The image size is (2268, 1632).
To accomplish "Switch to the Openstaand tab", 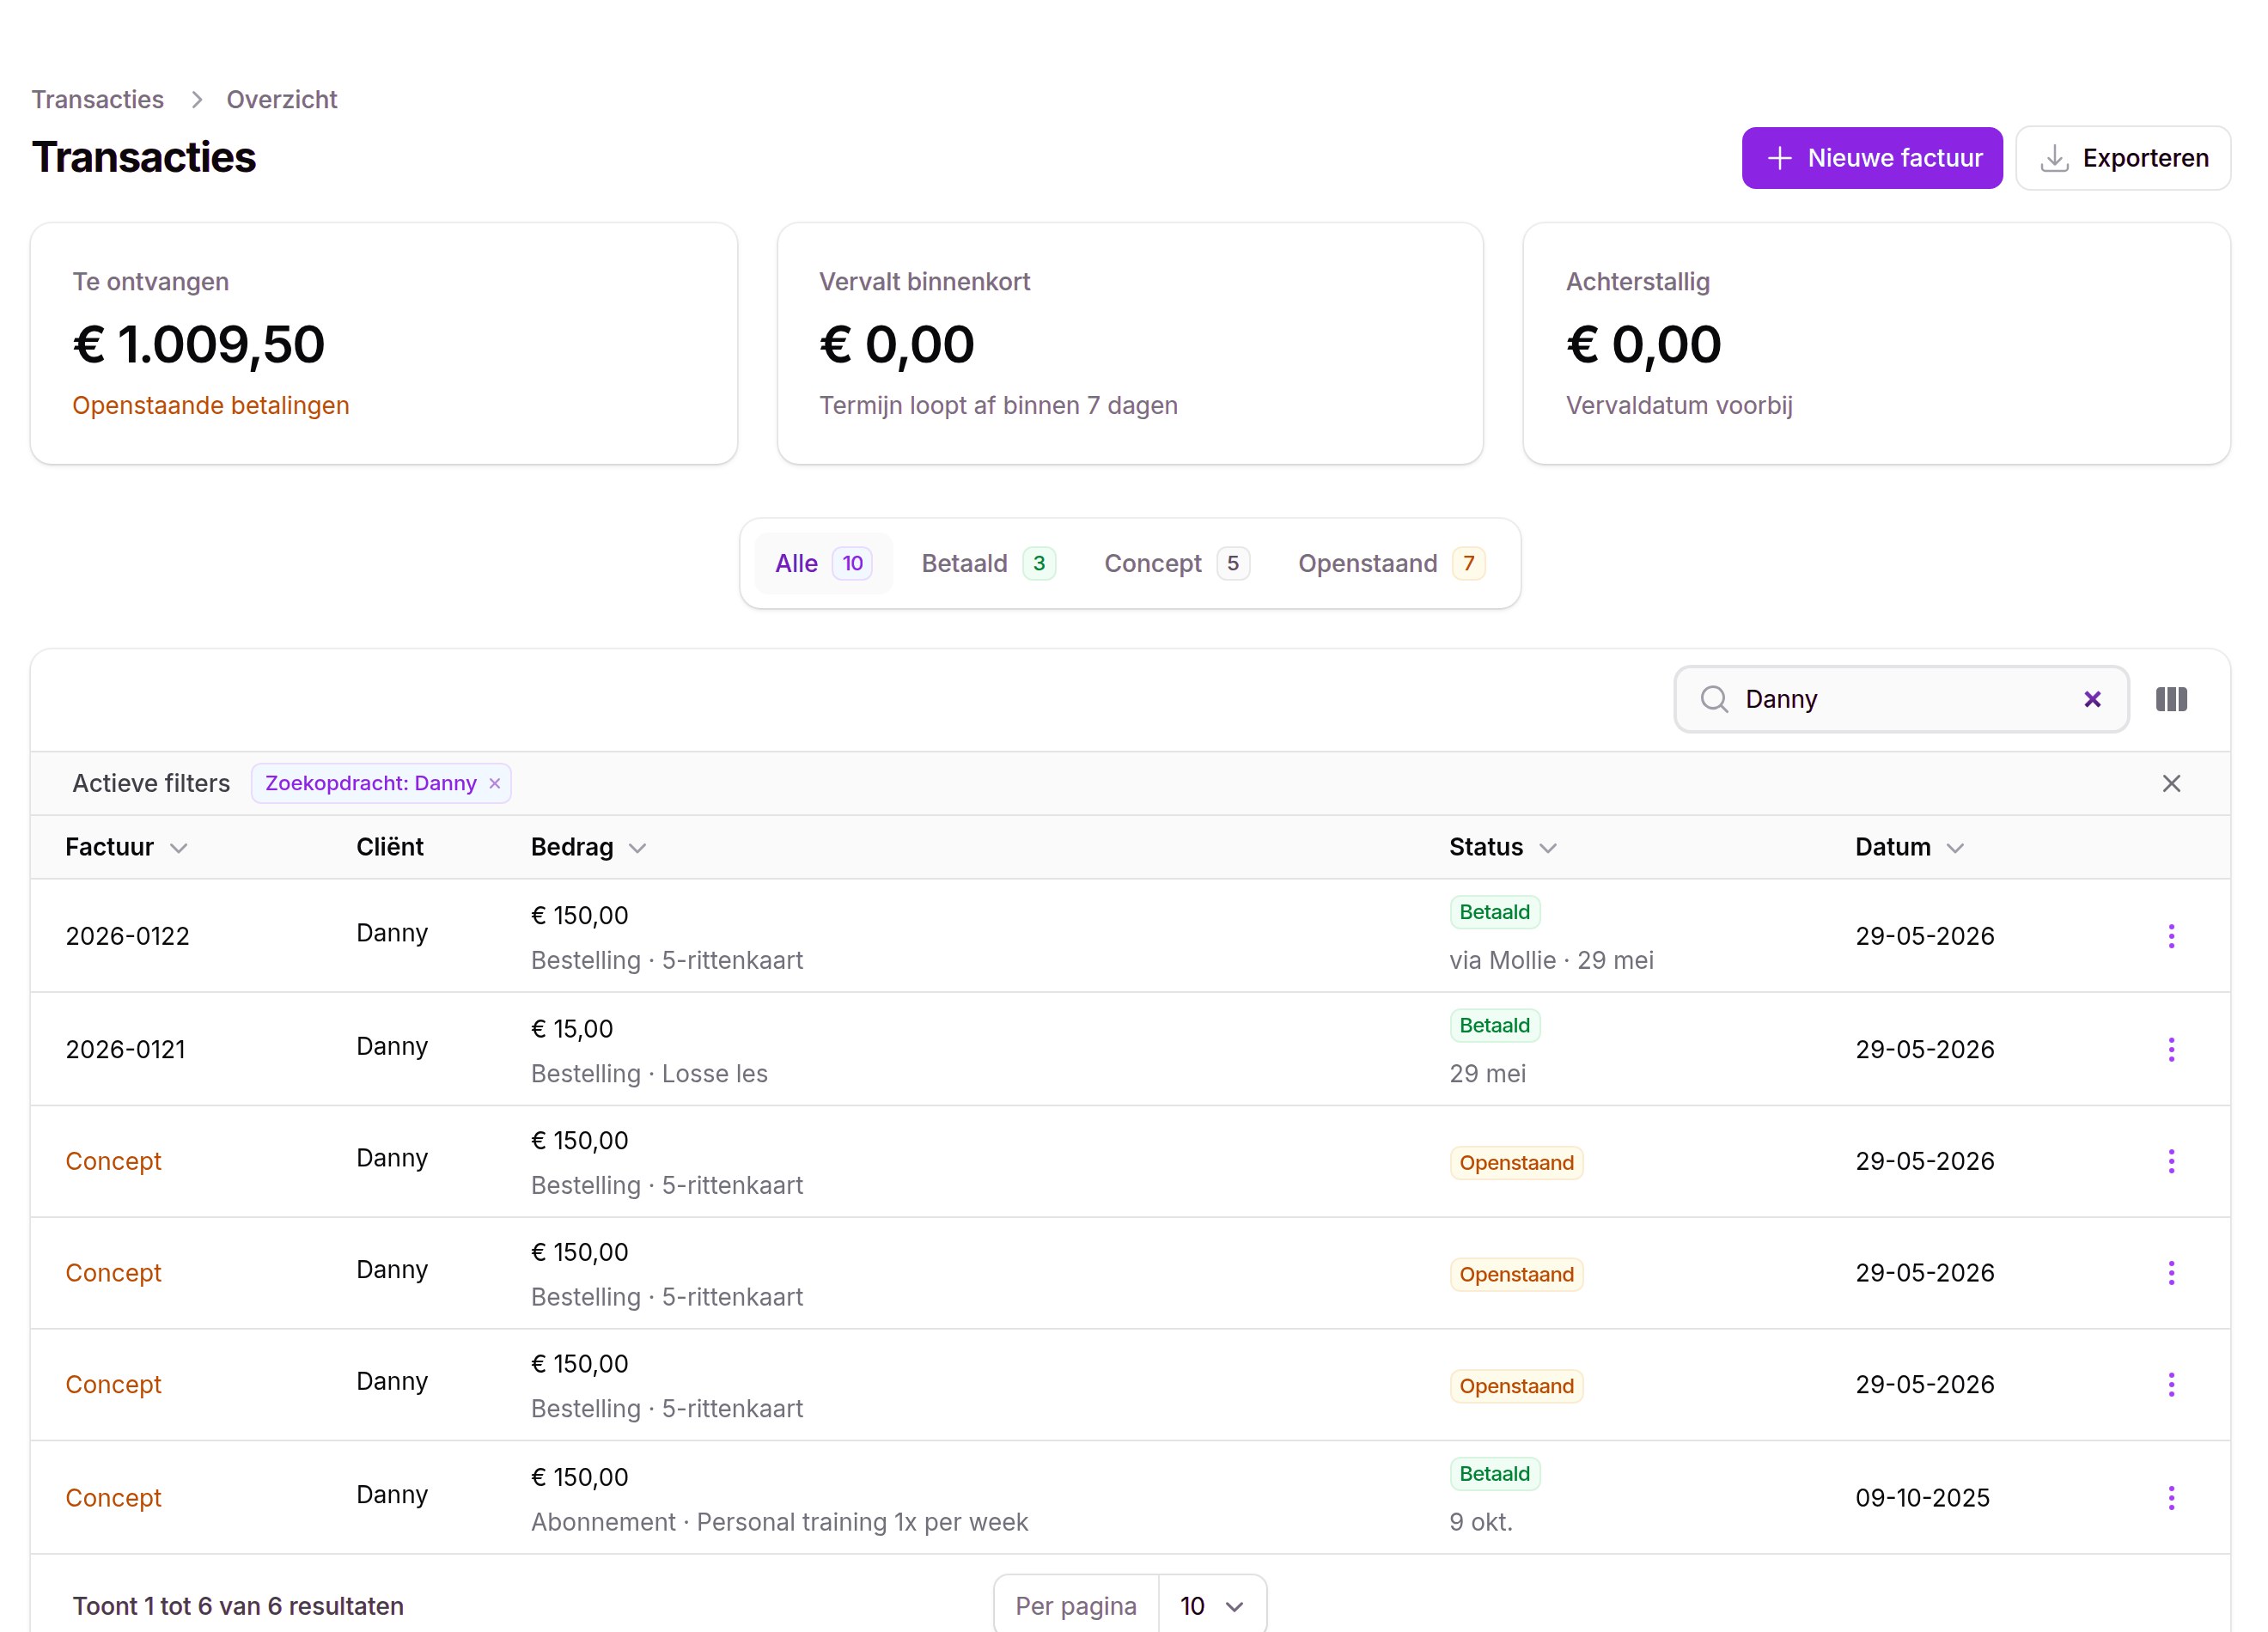I will point(1391,563).
